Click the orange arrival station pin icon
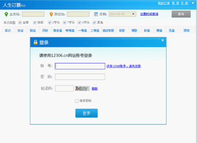The width and height of the screenshot is (197, 143). [x=51, y=14]
